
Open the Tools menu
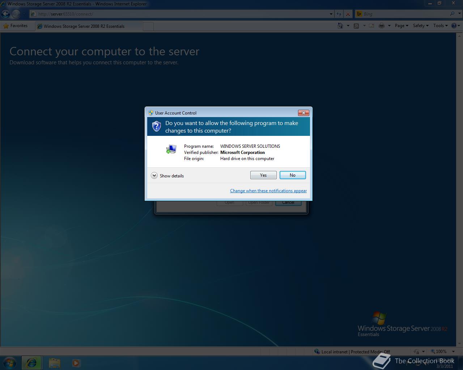point(441,26)
